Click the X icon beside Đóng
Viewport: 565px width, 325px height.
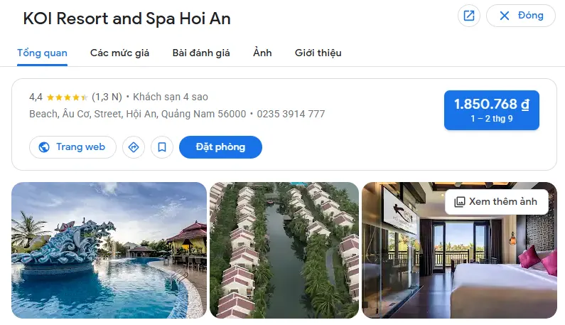pyautogui.click(x=505, y=16)
